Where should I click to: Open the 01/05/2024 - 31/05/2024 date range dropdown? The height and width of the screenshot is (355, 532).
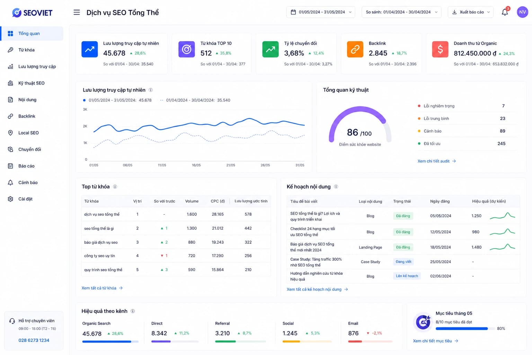pyautogui.click(x=321, y=12)
